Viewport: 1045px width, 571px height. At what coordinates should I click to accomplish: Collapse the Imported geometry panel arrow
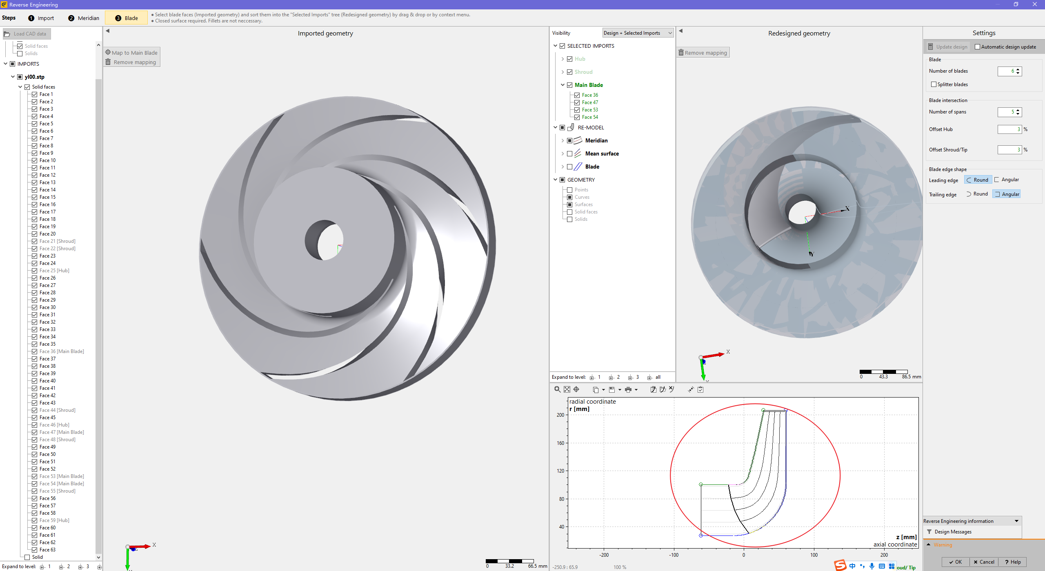[x=108, y=31]
